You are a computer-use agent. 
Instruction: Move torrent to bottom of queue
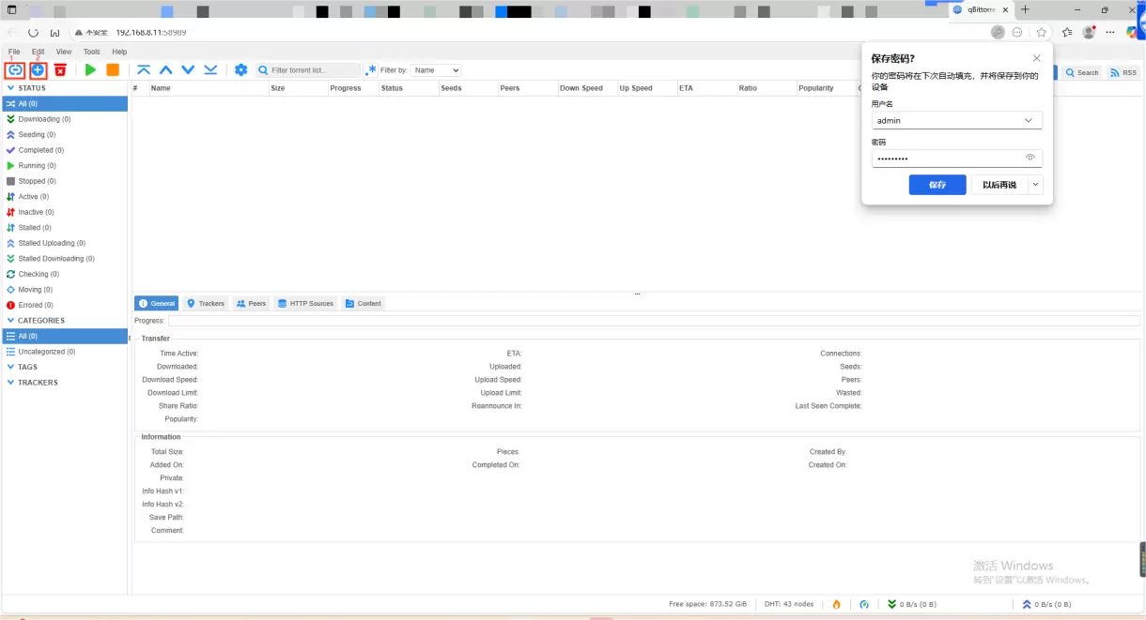click(210, 70)
